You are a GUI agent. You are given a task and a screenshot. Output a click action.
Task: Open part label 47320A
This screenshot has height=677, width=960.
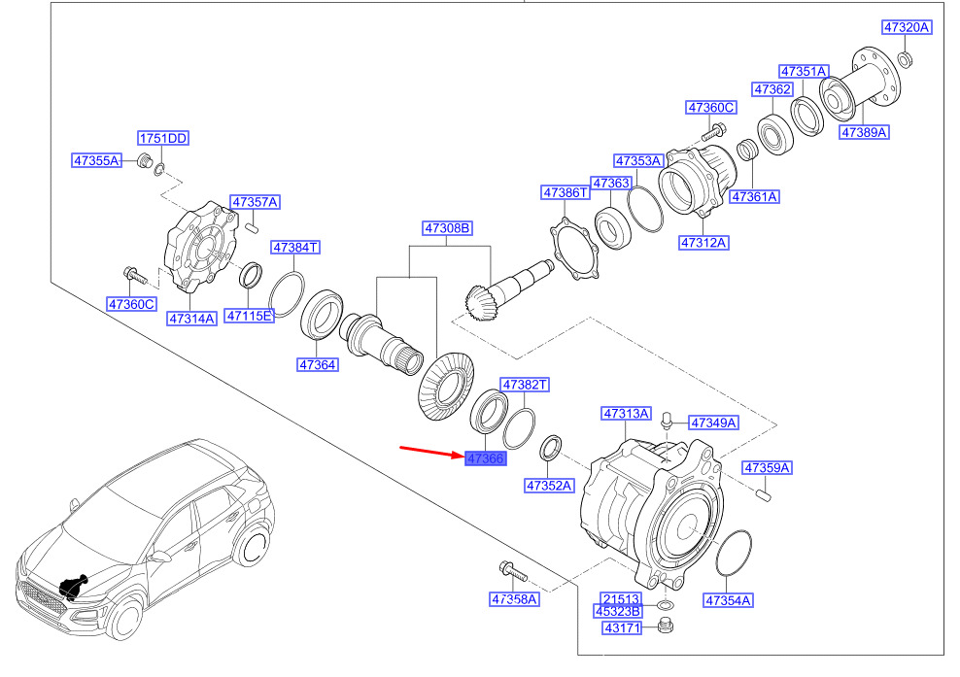[907, 27]
